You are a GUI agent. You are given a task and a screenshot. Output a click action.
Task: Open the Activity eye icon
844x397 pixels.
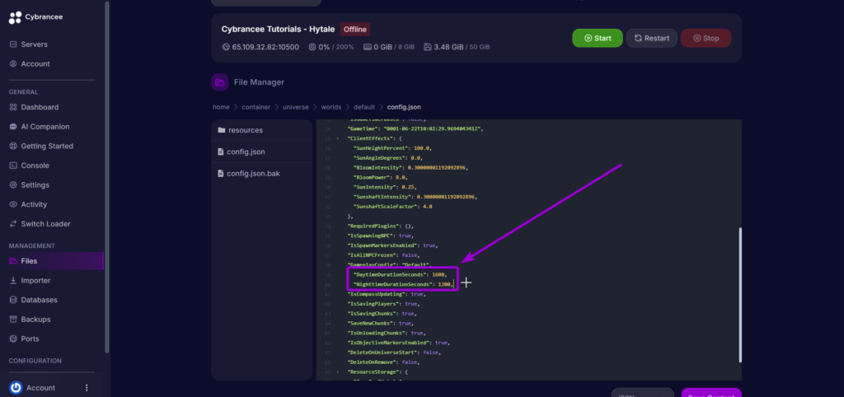pos(13,204)
